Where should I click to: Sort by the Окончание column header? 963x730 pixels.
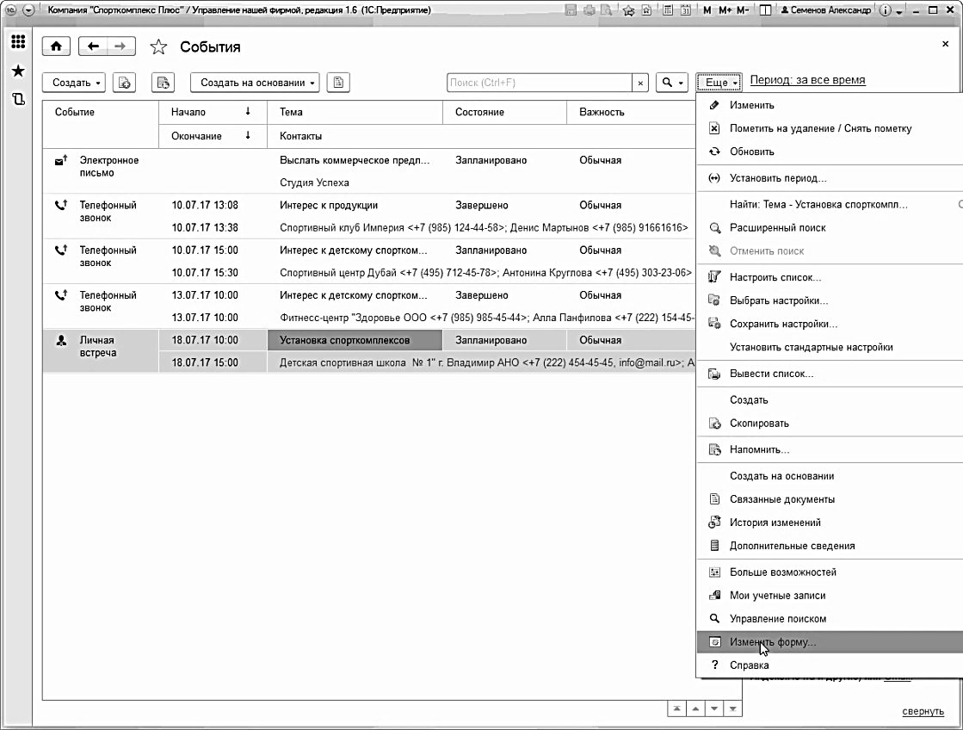213,136
